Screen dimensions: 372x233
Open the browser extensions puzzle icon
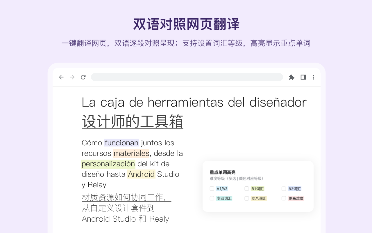click(x=291, y=77)
